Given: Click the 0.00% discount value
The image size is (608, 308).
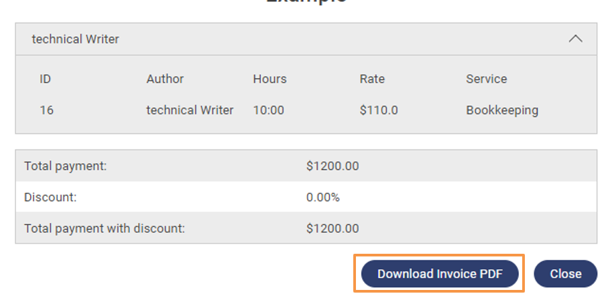Looking at the screenshot, I should tap(323, 198).
